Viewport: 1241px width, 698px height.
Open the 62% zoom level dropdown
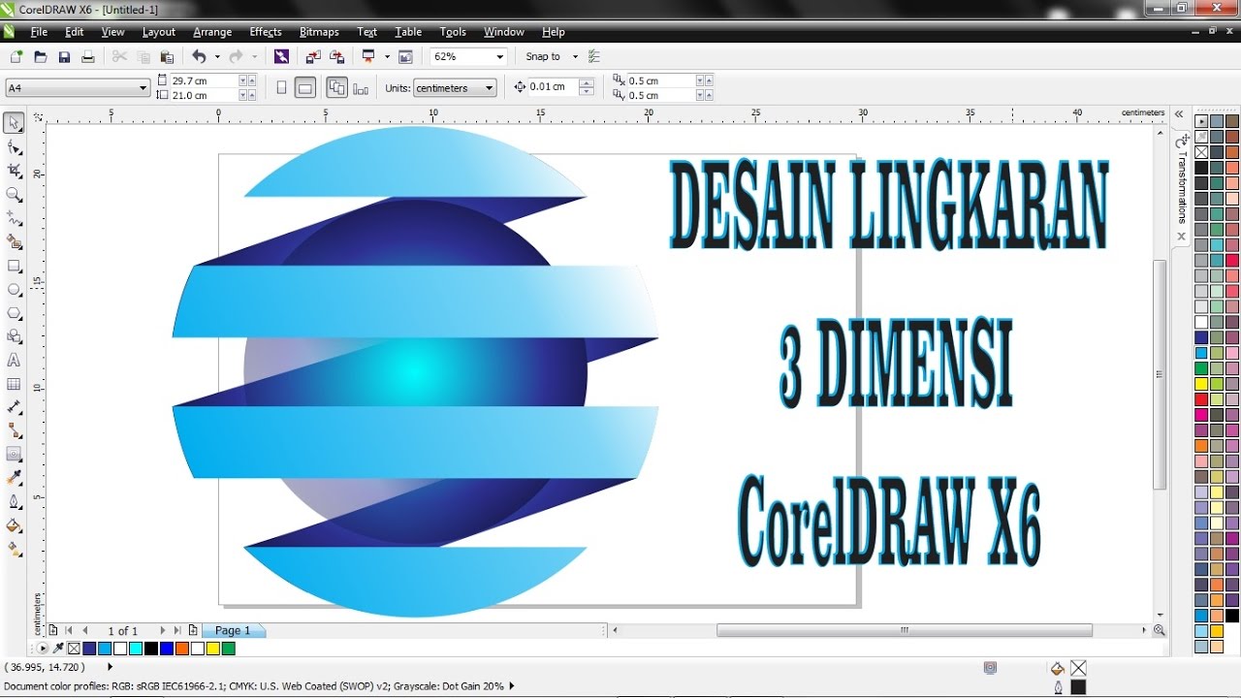click(x=499, y=57)
